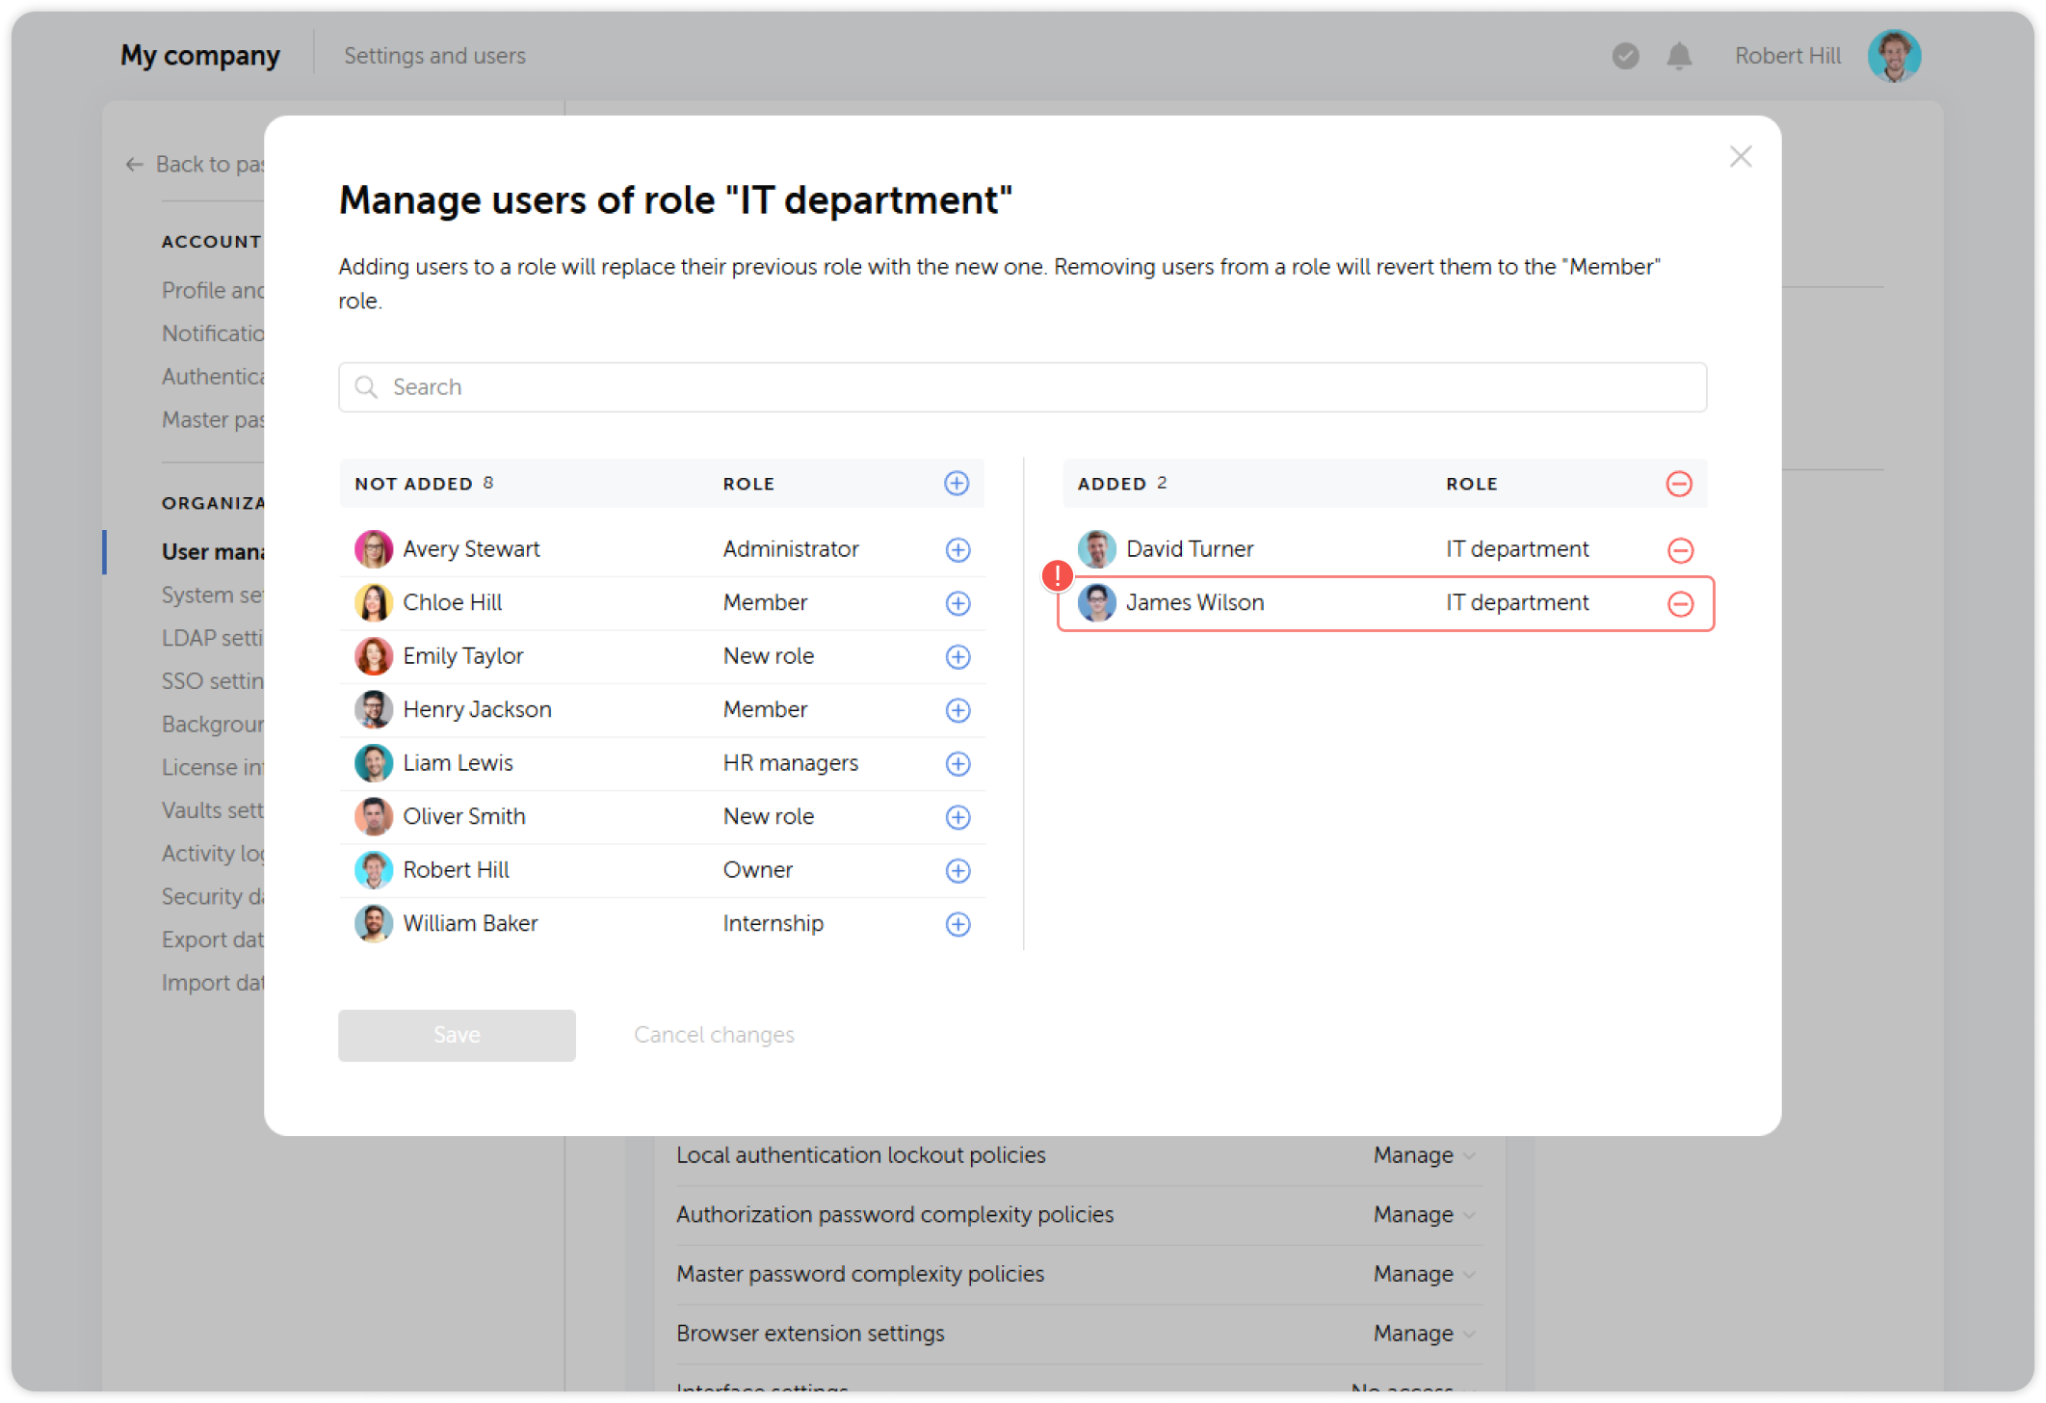Expand Browser extension settings Manage dropdown

point(1423,1333)
